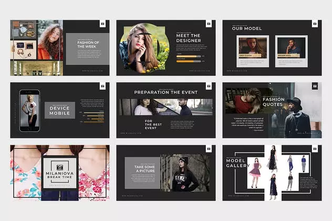This screenshot has width=332, height=221.
Task: Click camera logo on Model Gallery slide
Action: [x=315, y=149]
